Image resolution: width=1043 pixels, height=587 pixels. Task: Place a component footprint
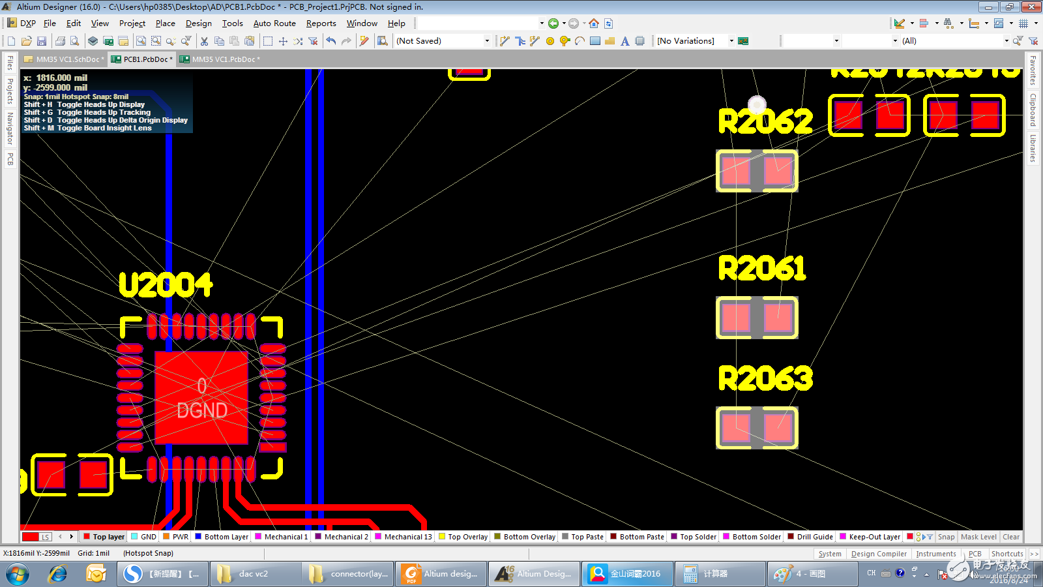pyautogui.click(x=640, y=41)
